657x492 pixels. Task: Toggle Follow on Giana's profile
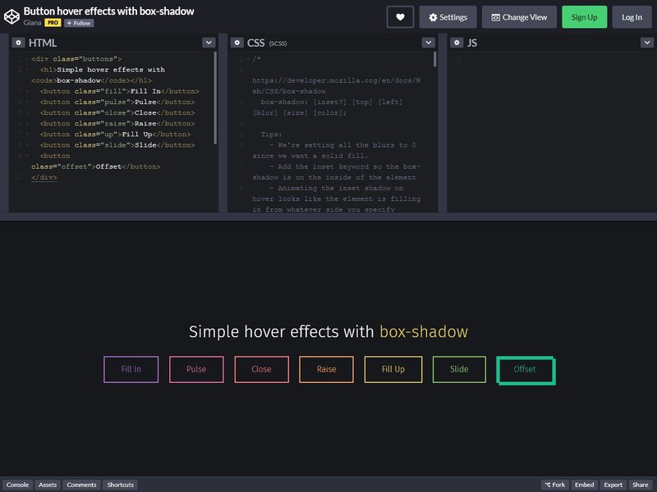point(80,22)
